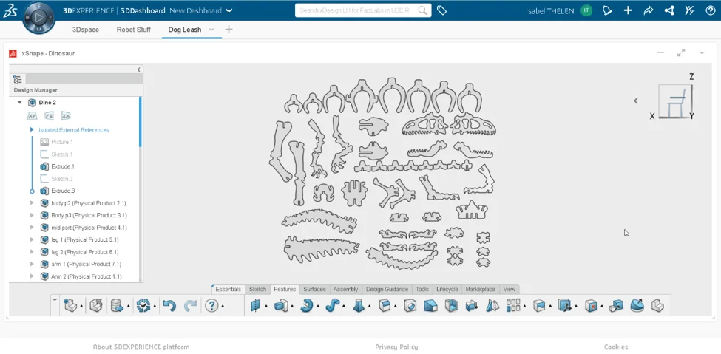This screenshot has height=354, width=721.
Task: Select Extrude.3 in Design Manager
Action: pyautogui.click(x=63, y=191)
